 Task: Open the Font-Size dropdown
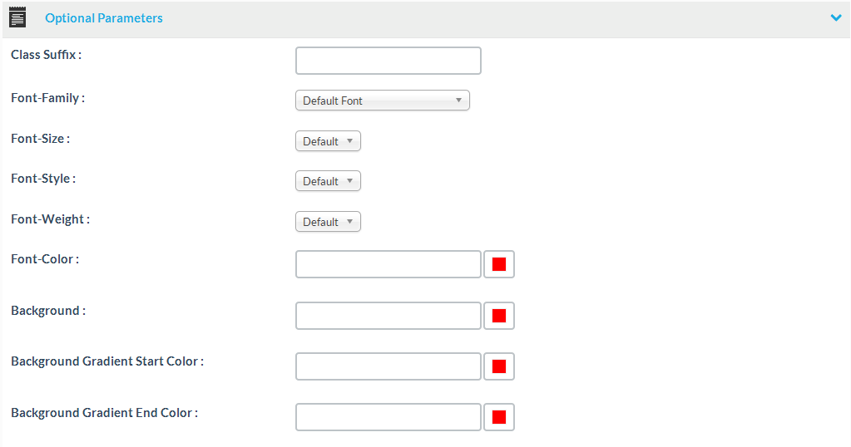point(328,141)
